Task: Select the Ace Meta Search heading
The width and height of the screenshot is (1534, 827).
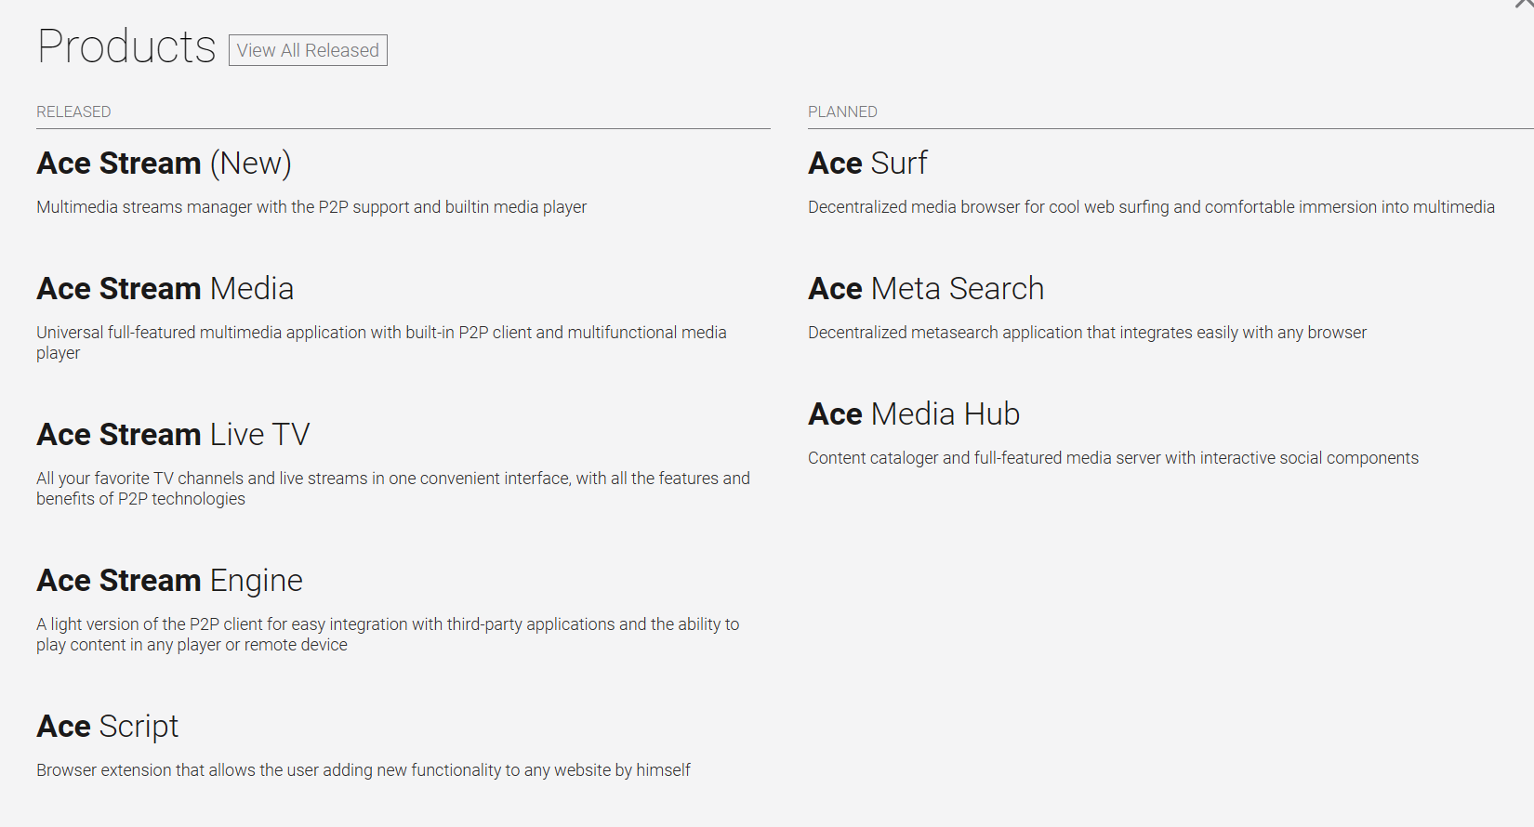Action: click(925, 289)
